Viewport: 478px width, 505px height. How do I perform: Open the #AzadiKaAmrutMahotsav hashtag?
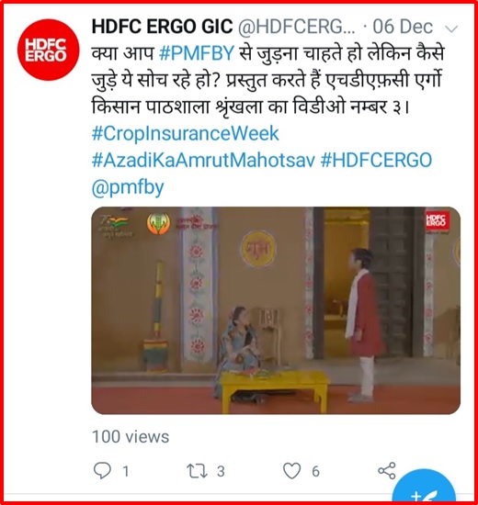tap(203, 160)
